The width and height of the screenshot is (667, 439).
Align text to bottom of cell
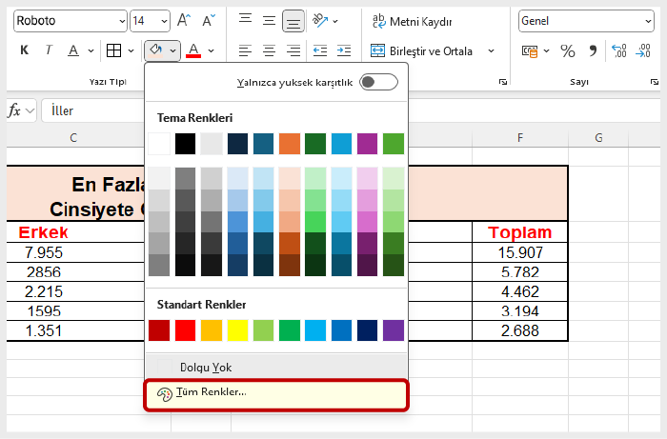(x=293, y=21)
